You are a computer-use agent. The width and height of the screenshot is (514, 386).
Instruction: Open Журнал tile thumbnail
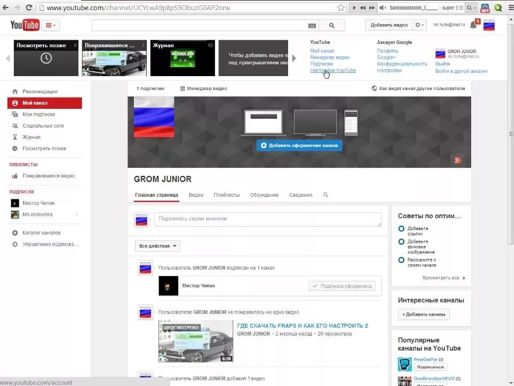coord(183,58)
